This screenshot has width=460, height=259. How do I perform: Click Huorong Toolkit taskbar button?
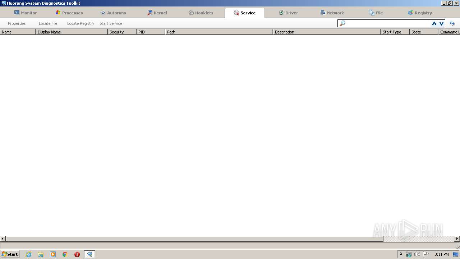(89, 254)
